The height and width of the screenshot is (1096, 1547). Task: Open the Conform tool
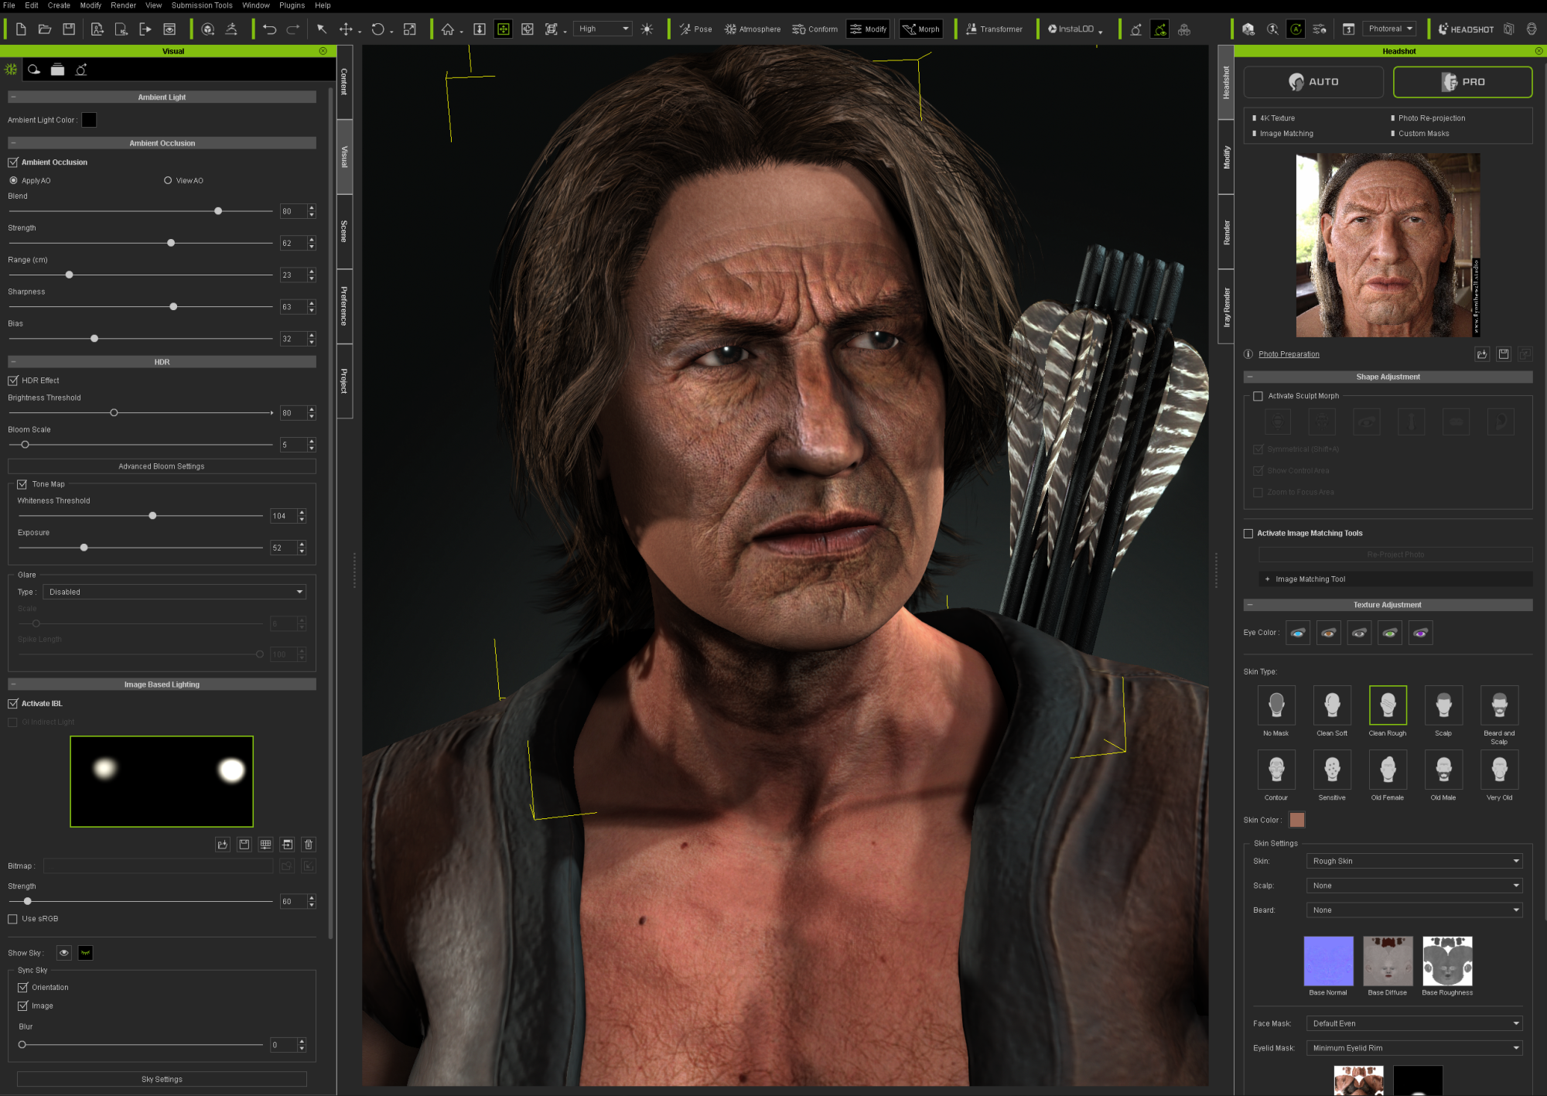point(814,29)
